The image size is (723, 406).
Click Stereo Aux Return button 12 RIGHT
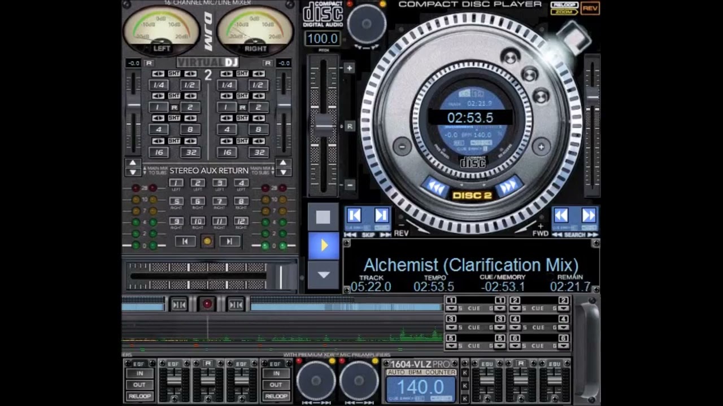(241, 221)
